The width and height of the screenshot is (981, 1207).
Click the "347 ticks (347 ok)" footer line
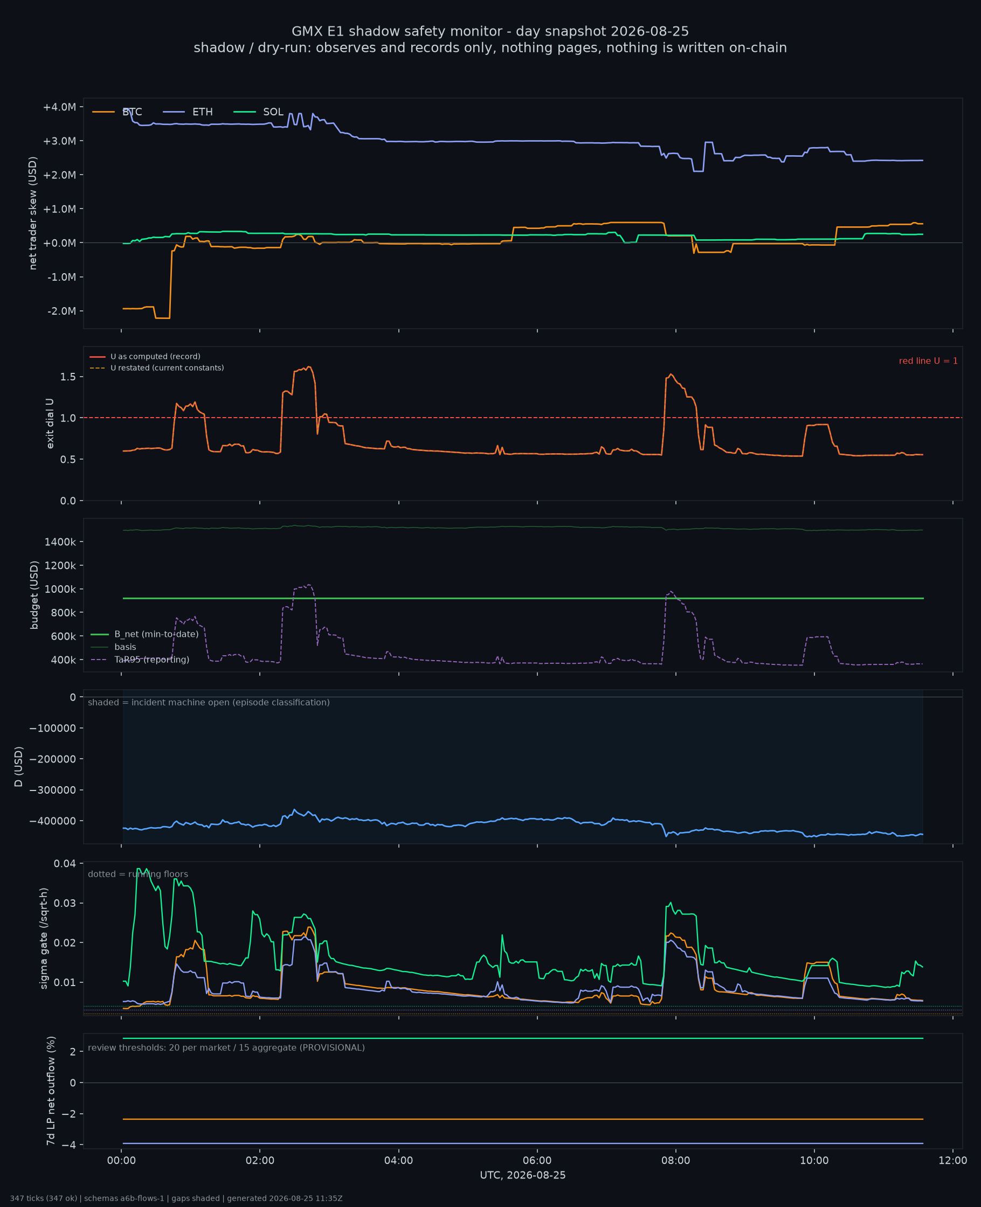pyautogui.click(x=176, y=1198)
